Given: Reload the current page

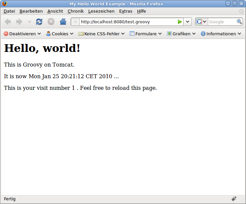Looking at the screenshot, I should click(39, 22).
